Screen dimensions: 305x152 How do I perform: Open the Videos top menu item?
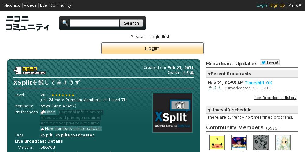coord(30,5)
